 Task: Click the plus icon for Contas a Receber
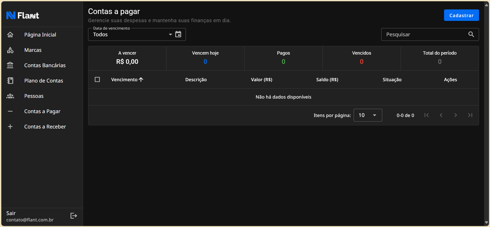tap(10, 127)
